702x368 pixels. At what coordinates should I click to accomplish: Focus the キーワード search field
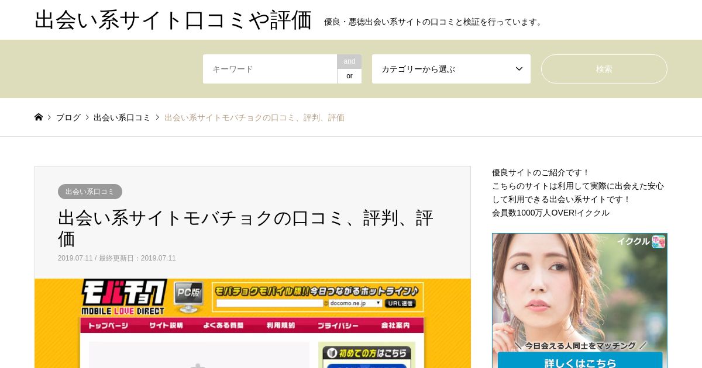coord(270,69)
